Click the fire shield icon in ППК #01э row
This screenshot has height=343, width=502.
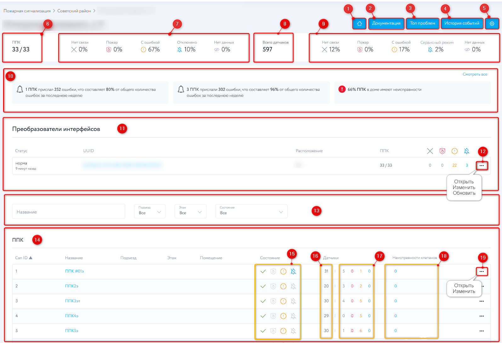coord(273,271)
